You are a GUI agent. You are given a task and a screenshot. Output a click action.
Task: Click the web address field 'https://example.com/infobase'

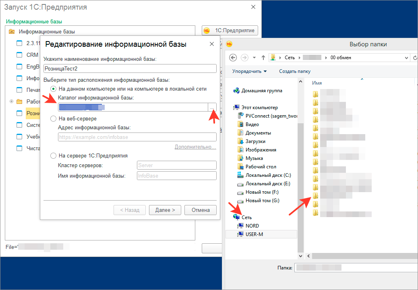click(137, 137)
